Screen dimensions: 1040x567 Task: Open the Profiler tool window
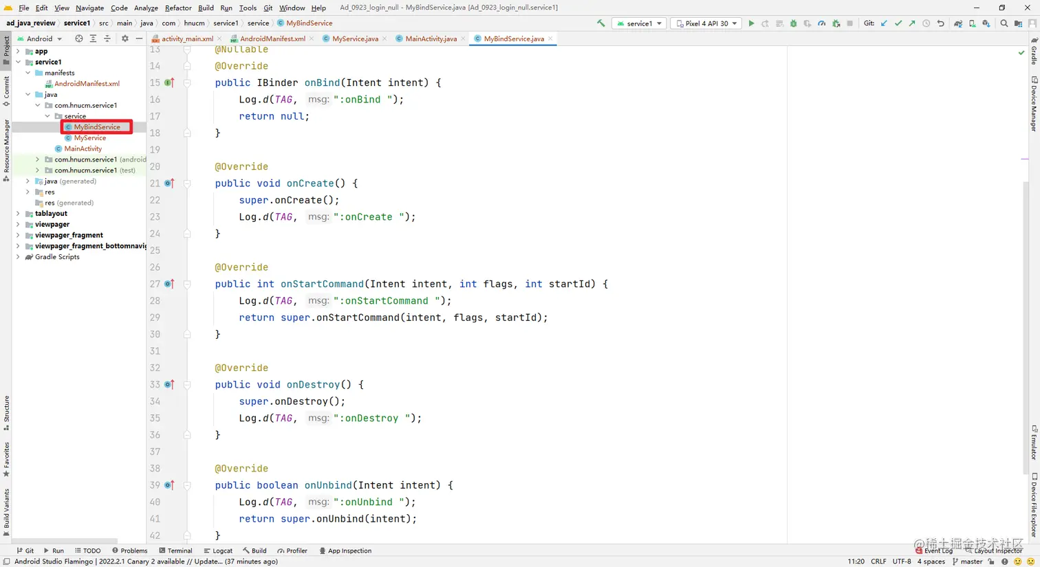tap(292, 551)
